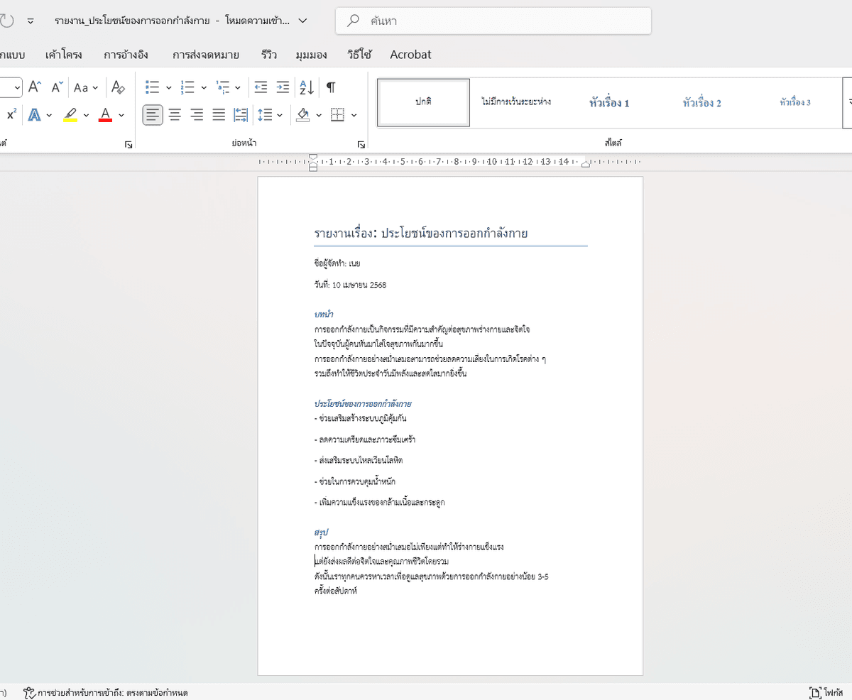Click the accessibility checker icon in status bar
Image resolution: width=852 pixels, height=700 pixels.
point(30,692)
